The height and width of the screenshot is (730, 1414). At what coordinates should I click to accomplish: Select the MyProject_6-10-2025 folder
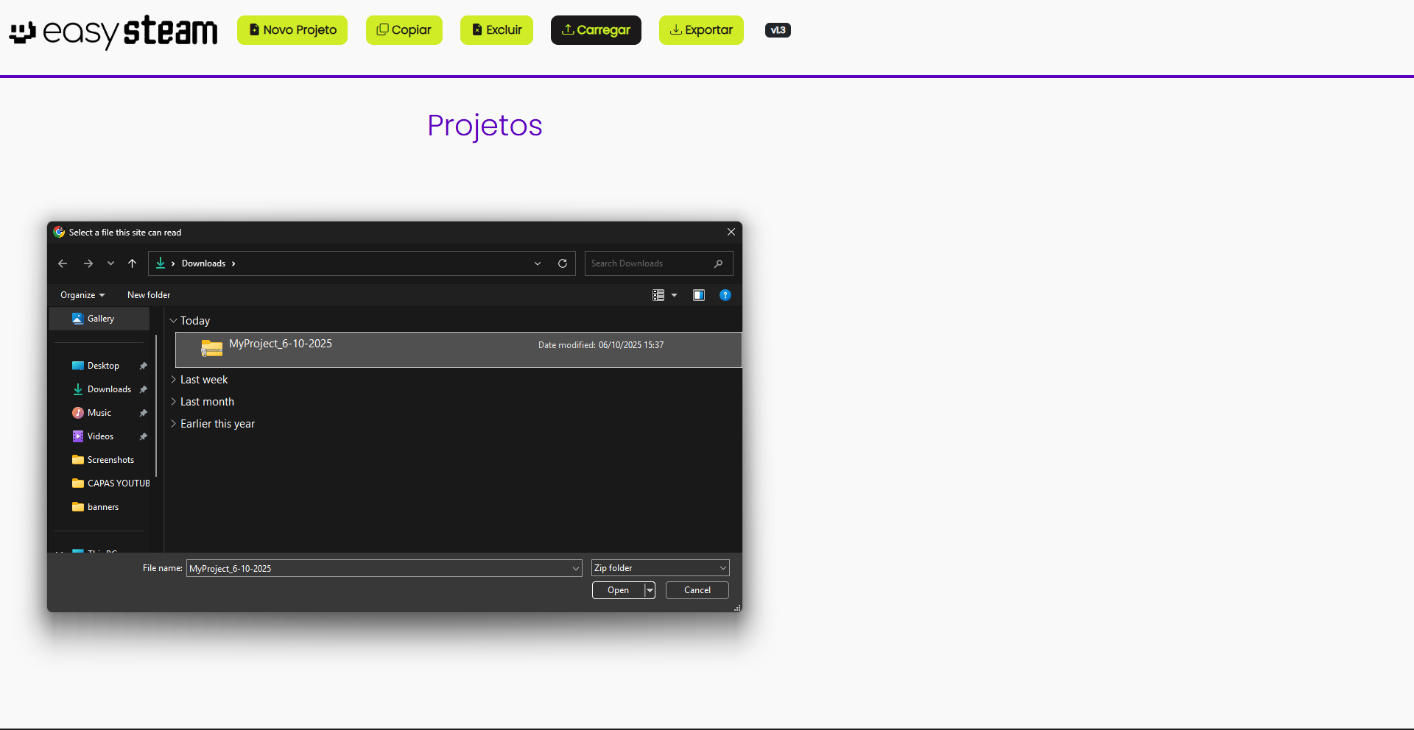[x=280, y=344]
